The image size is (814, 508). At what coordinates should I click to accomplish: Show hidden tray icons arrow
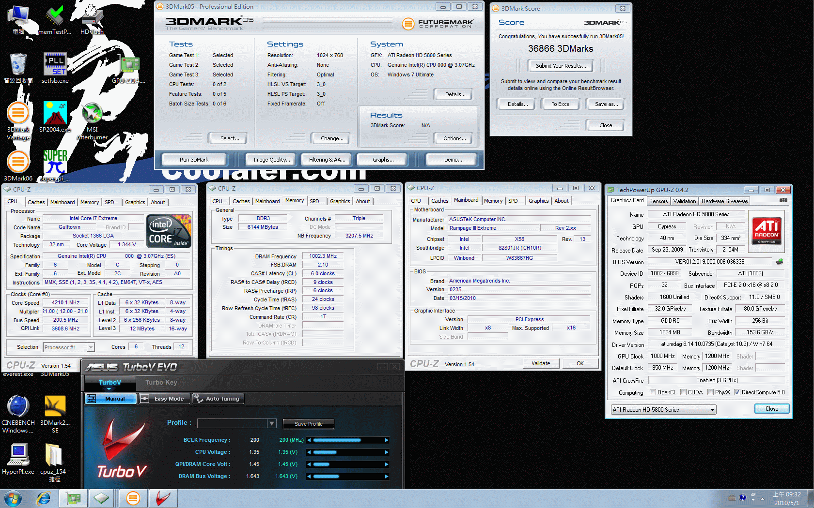pos(762,498)
